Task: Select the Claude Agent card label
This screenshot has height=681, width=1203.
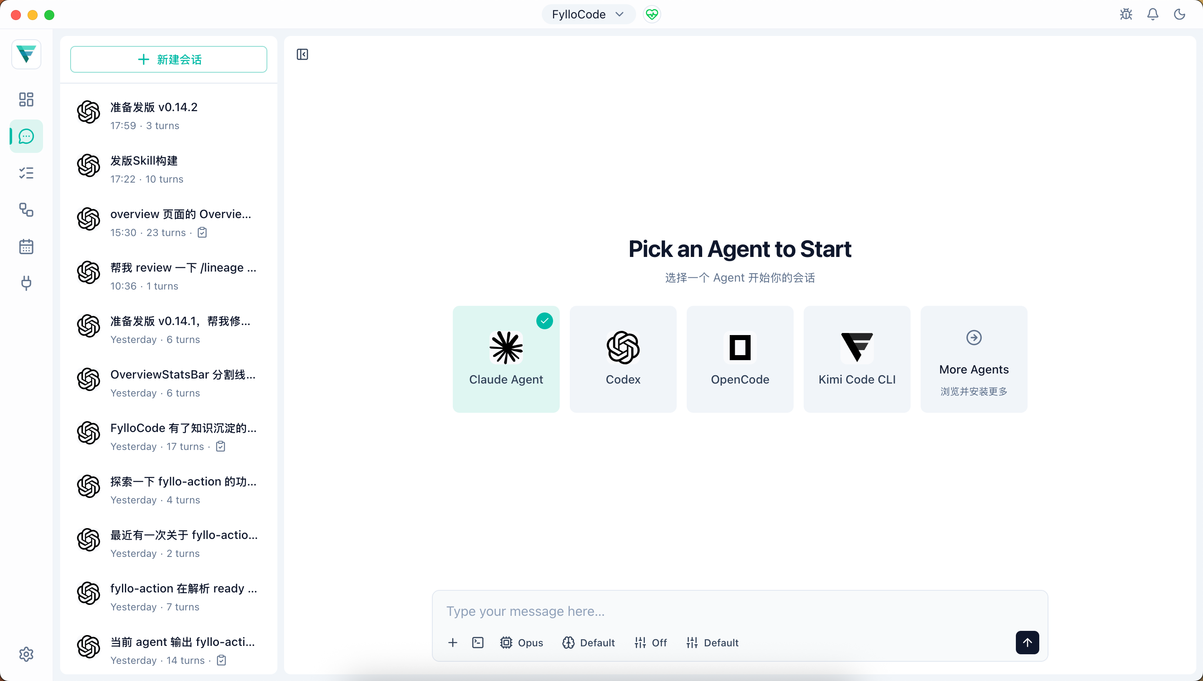Action: coord(506,379)
